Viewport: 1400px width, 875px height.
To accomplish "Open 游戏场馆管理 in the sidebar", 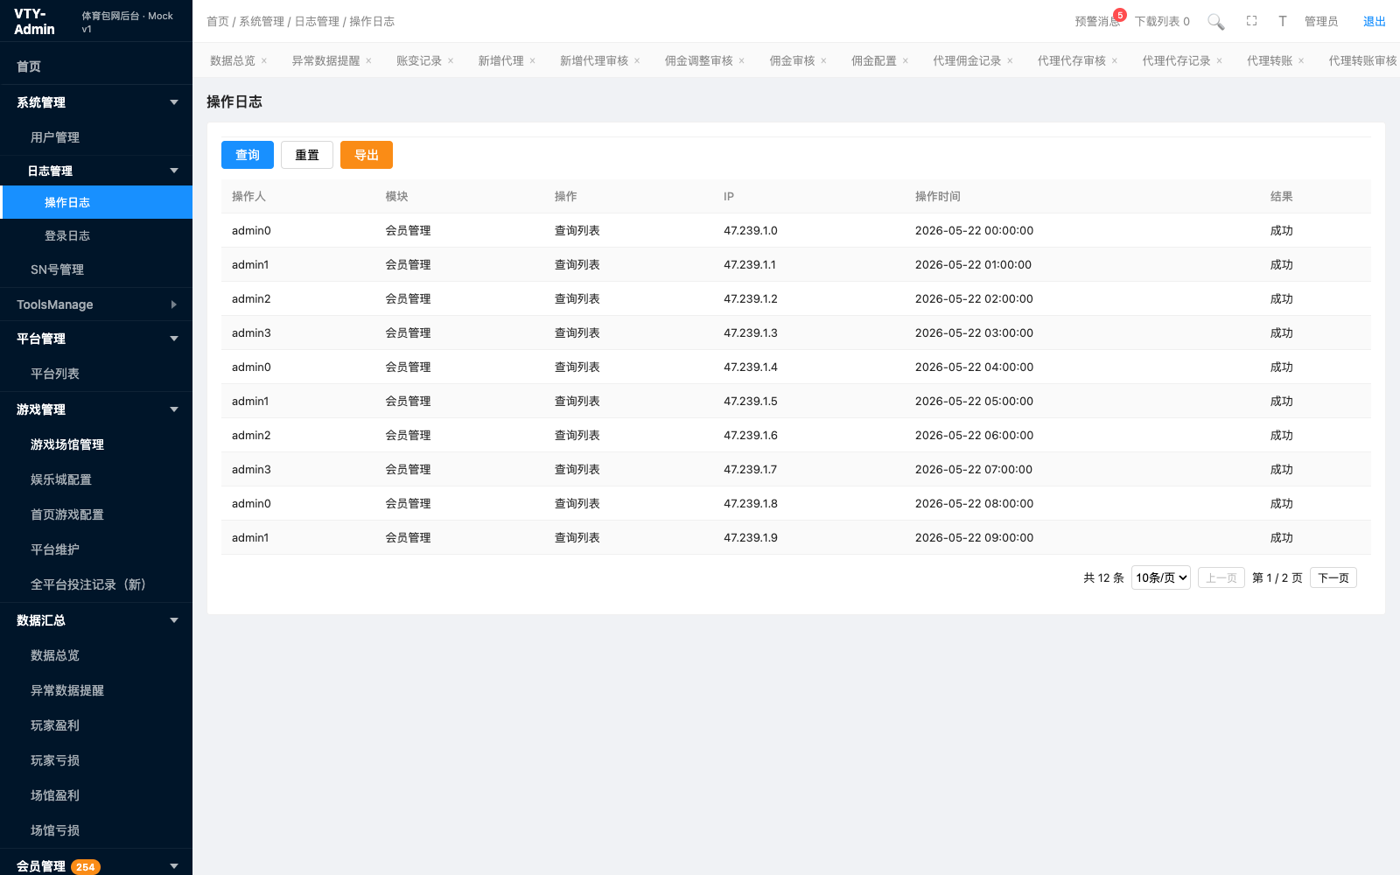I will (96, 444).
